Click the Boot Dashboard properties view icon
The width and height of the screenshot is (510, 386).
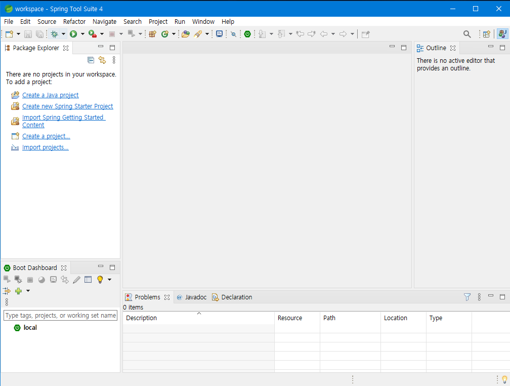tap(88, 280)
